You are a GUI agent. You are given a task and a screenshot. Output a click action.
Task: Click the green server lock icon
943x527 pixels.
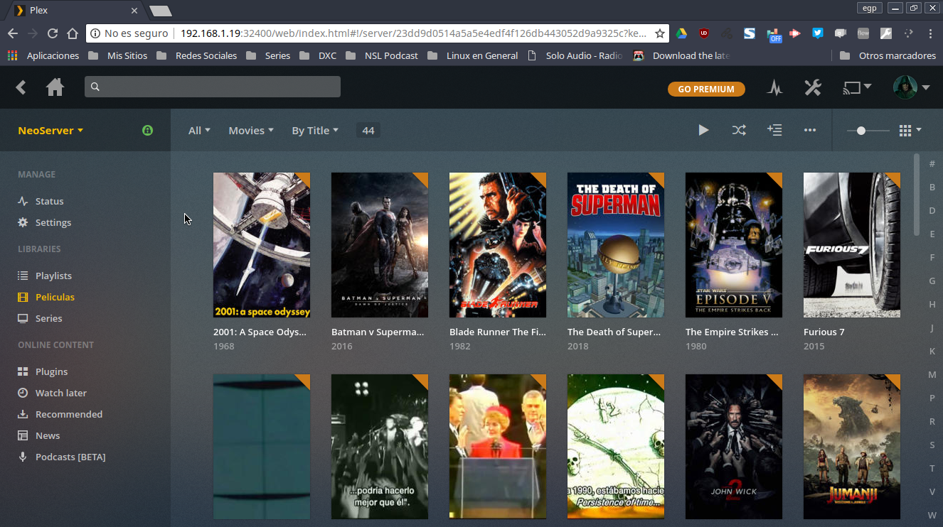pos(147,130)
